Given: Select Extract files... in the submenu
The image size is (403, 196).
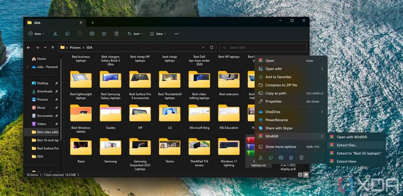Looking at the screenshot, I should coord(357,145).
